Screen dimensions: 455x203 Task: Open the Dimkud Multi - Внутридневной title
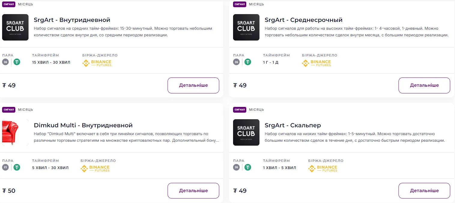83,125
